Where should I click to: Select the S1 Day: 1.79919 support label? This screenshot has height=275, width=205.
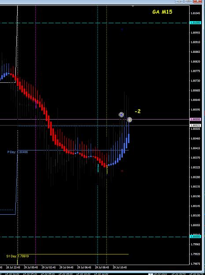coord(18,256)
